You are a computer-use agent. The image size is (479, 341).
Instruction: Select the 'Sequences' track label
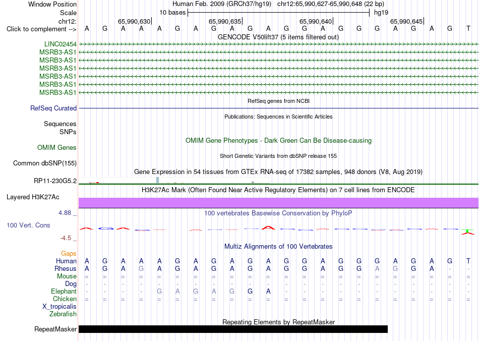[x=60, y=124]
